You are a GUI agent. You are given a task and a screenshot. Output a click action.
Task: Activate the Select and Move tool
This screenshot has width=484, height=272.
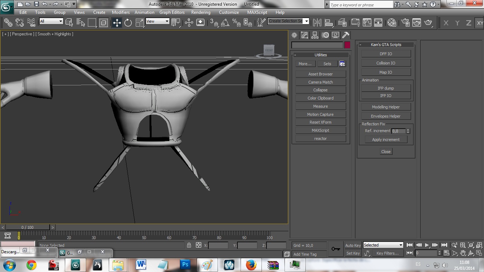coord(117,23)
